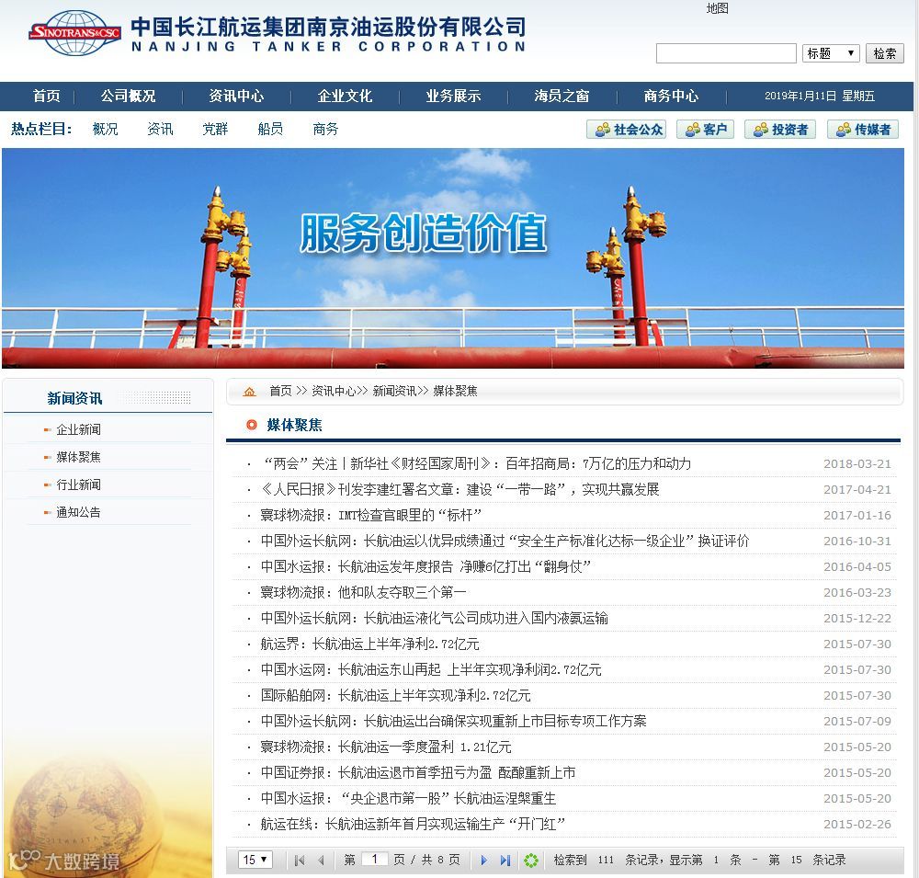919x878 pixels.
Task: Open article 净赚6亿打出“翻身仗”
Action: tap(425, 567)
